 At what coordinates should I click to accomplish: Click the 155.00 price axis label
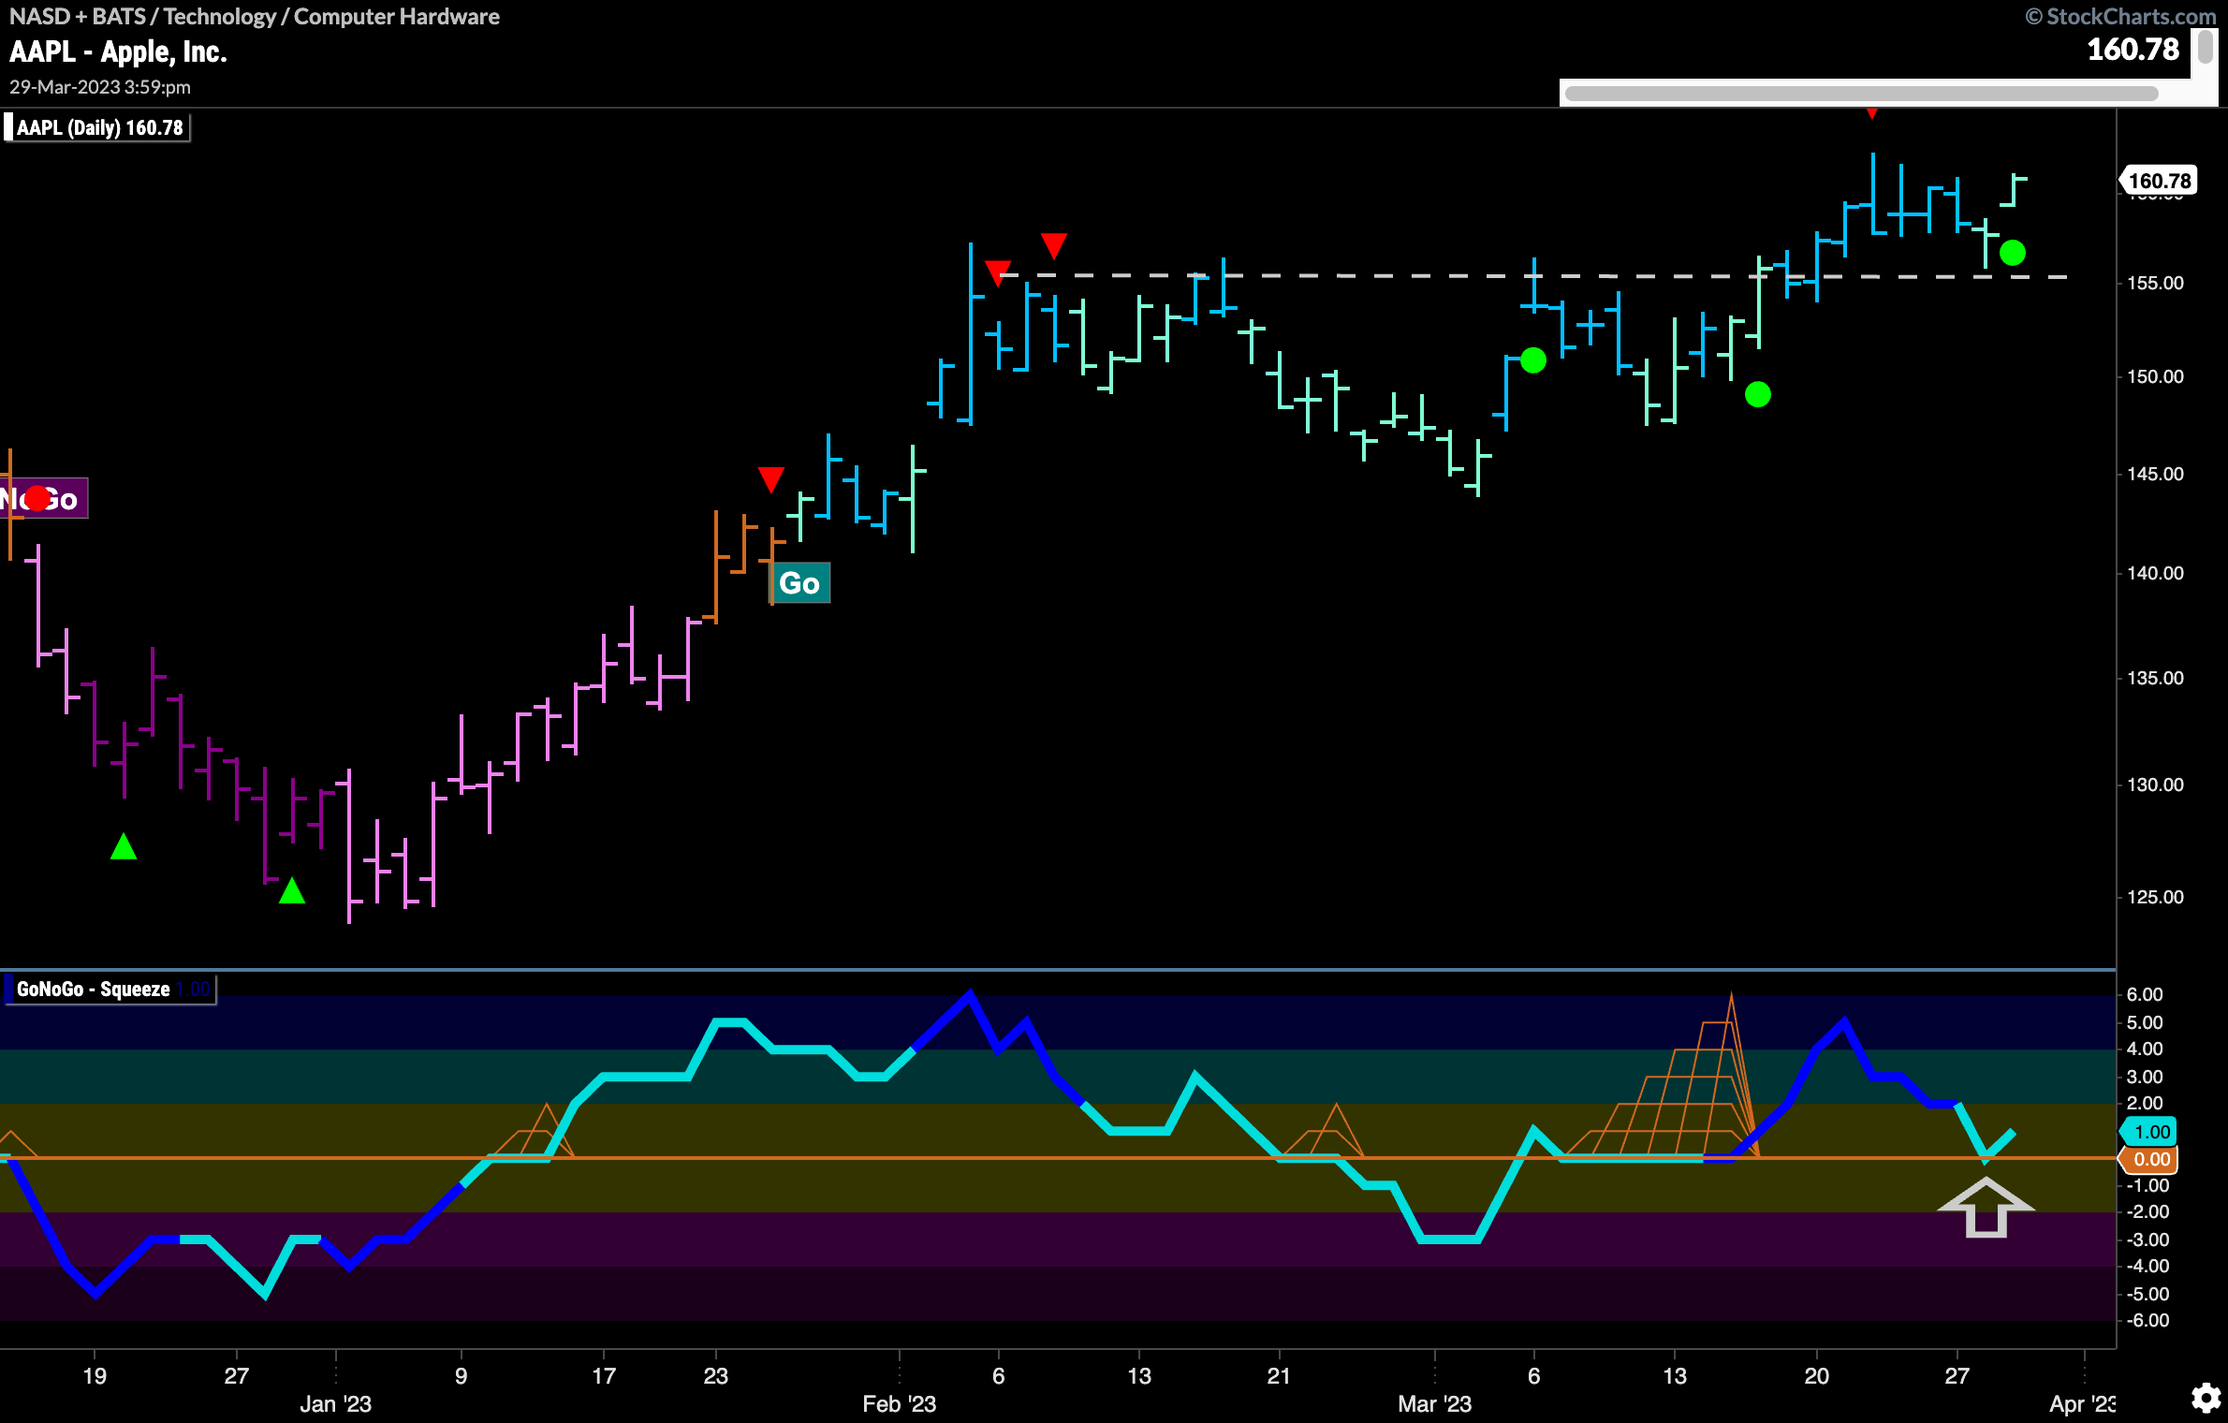coord(2156,283)
